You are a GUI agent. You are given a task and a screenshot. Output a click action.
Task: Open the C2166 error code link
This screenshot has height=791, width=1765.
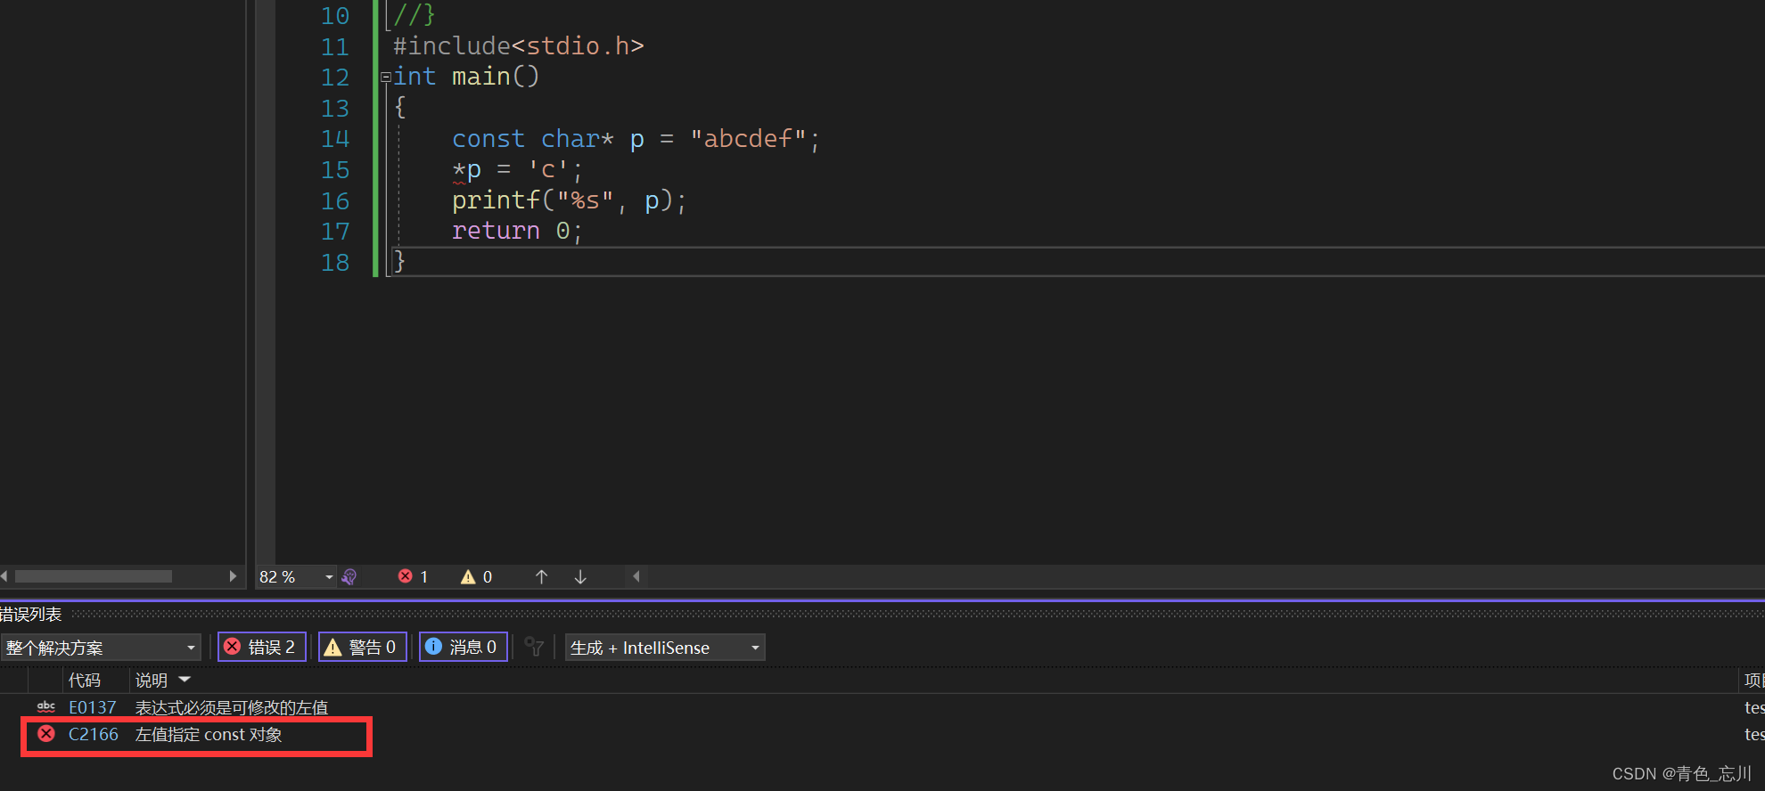[94, 734]
